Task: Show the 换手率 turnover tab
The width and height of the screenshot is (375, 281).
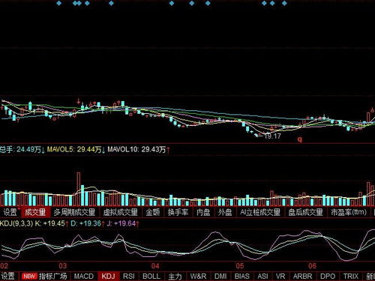Action: (x=178, y=212)
